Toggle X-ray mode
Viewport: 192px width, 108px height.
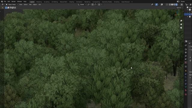pos(167,4)
